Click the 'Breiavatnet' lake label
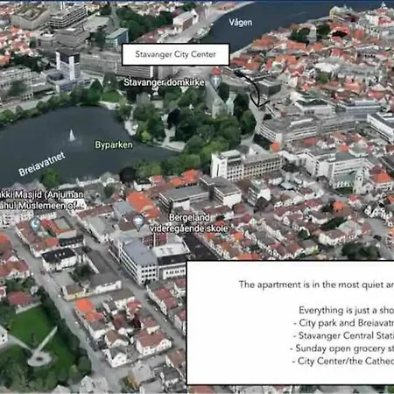Image resolution: width=394 pixels, height=394 pixels. pyautogui.click(x=42, y=164)
